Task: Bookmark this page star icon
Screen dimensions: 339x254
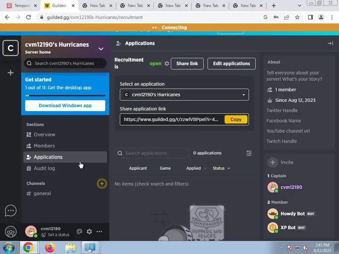Action: 297,17
